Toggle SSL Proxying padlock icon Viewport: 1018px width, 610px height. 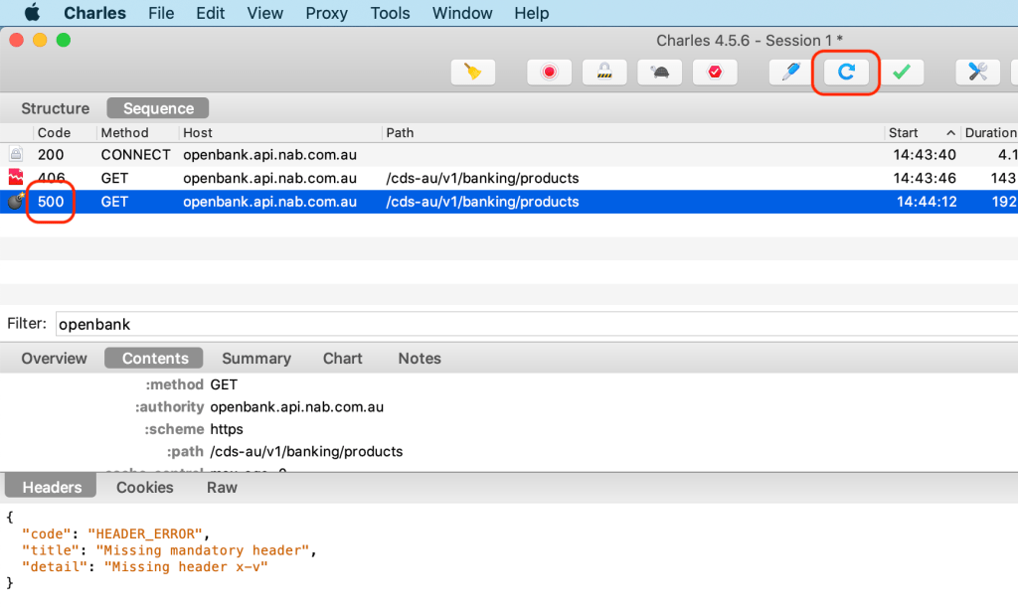(604, 73)
